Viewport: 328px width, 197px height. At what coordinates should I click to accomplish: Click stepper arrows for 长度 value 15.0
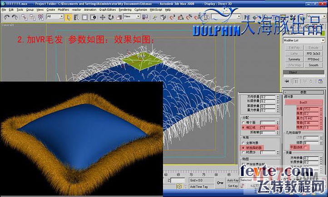point(321,109)
